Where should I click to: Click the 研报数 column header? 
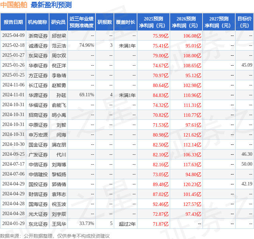pos(105,22)
